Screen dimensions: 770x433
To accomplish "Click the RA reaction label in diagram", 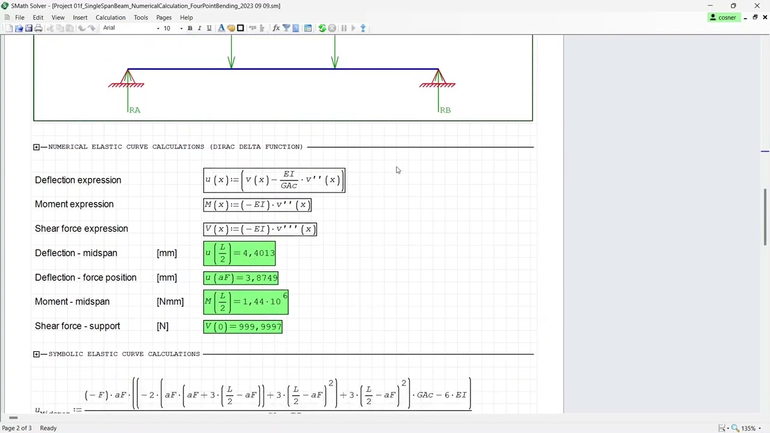I will 134,110.
